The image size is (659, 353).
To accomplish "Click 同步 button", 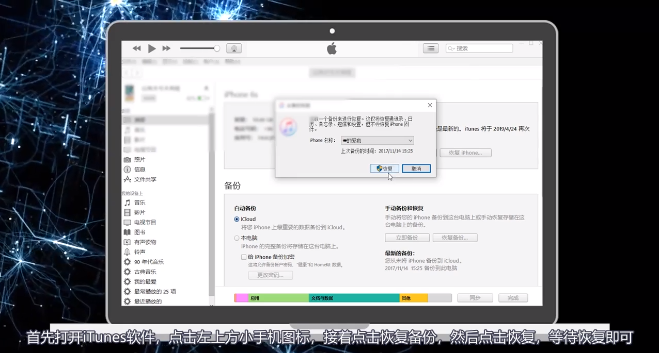I will [475, 298].
